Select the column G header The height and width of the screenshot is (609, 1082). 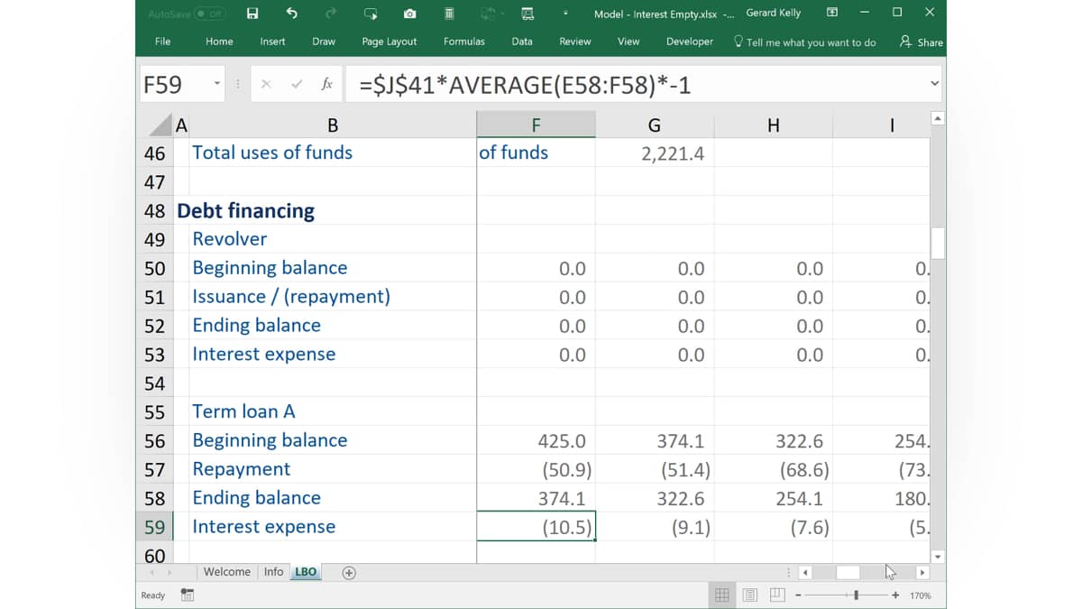(655, 125)
